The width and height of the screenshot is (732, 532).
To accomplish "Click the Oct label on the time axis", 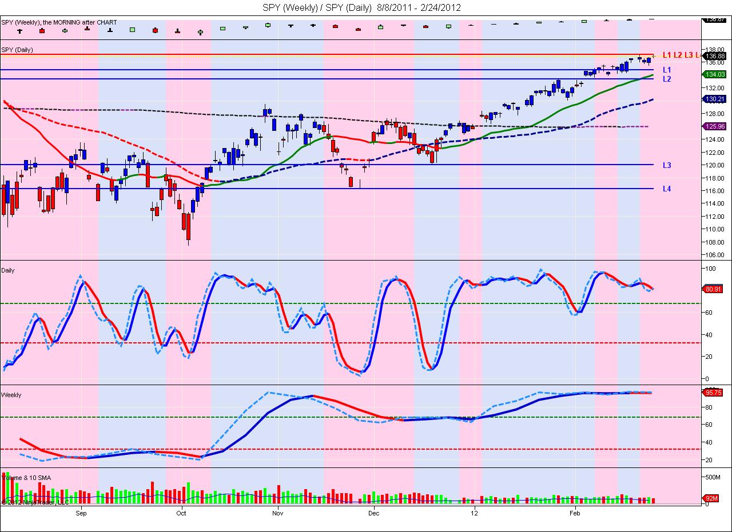I will (x=182, y=514).
